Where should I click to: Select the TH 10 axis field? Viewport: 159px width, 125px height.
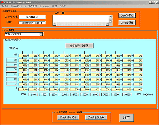[11, 79]
